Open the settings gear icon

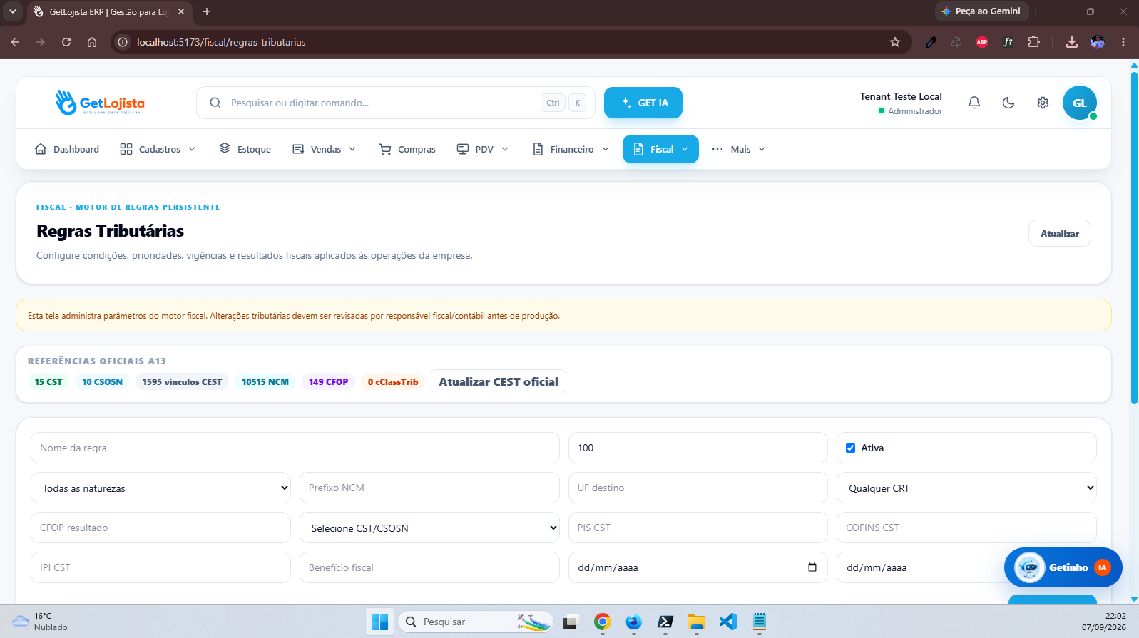click(1043, 103)
